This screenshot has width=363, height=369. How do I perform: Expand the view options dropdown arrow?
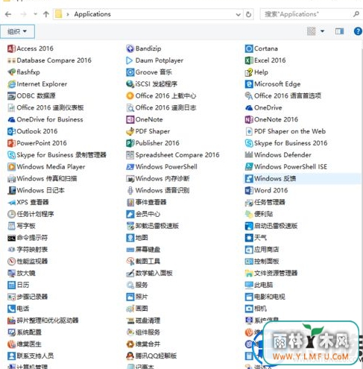click(x=322, y=31)
